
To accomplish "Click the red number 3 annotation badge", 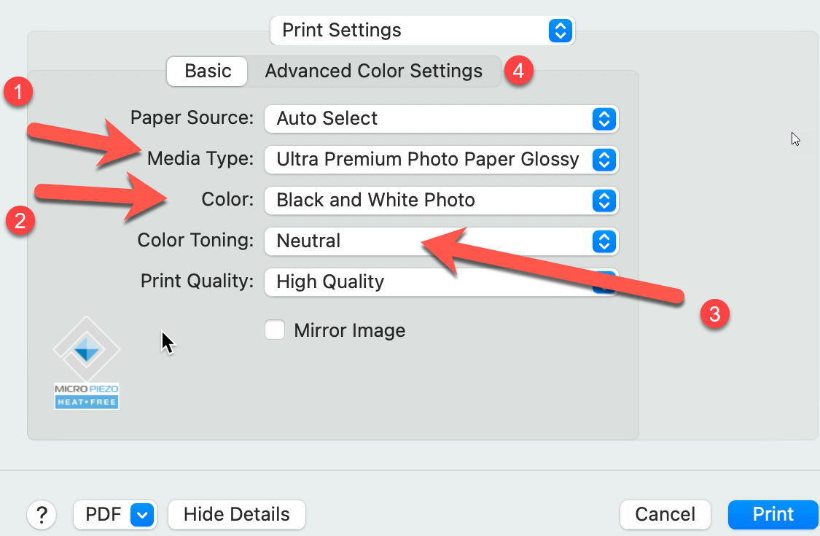I will [x=714, y=314].
